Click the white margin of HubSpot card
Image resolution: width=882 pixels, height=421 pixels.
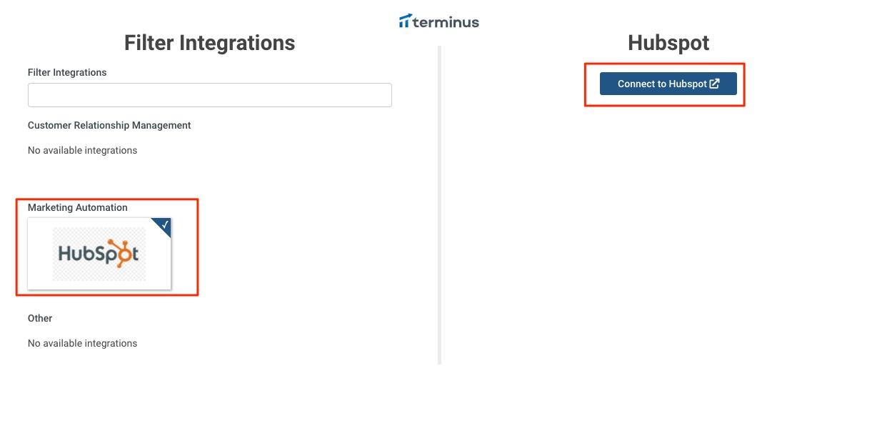point(40,254)
